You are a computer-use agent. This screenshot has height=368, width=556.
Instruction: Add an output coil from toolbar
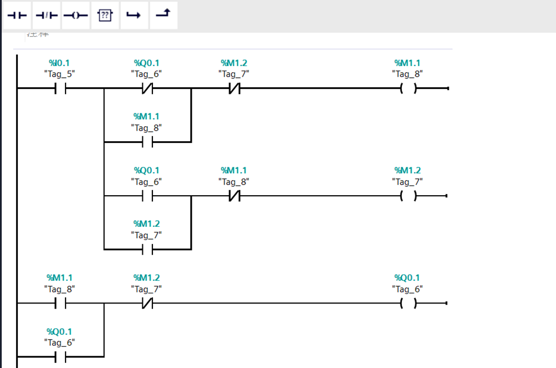[x=76, y=15]
